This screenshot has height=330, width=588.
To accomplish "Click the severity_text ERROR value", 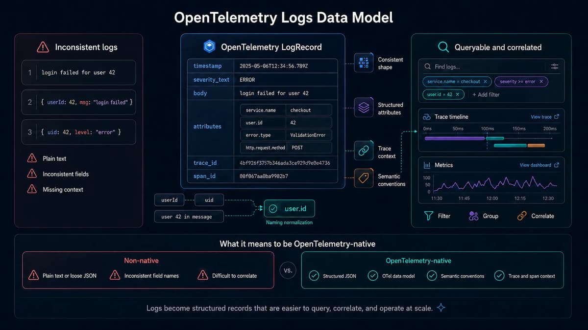I will click(x=247, y=80).
